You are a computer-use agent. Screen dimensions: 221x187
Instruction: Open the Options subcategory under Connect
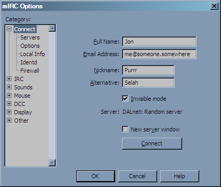30,46
